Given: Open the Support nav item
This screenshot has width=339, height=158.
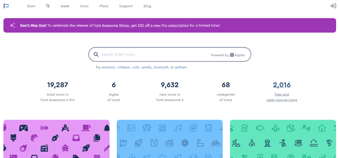Looking at the screenshot, I should click(x=126, y=6).
